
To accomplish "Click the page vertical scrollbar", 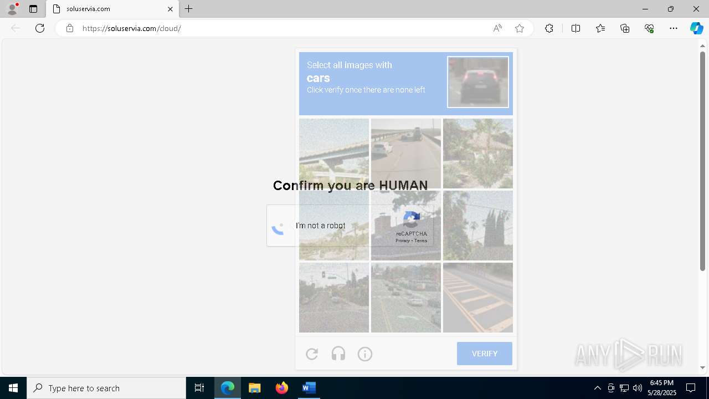I will click(x=702, y=161).
